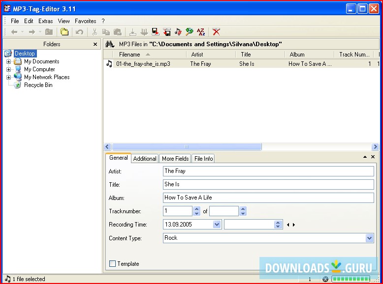This screenshot has height=284, width=383.
Task: Enable the Template checkbox
Action: coord(112,263)
